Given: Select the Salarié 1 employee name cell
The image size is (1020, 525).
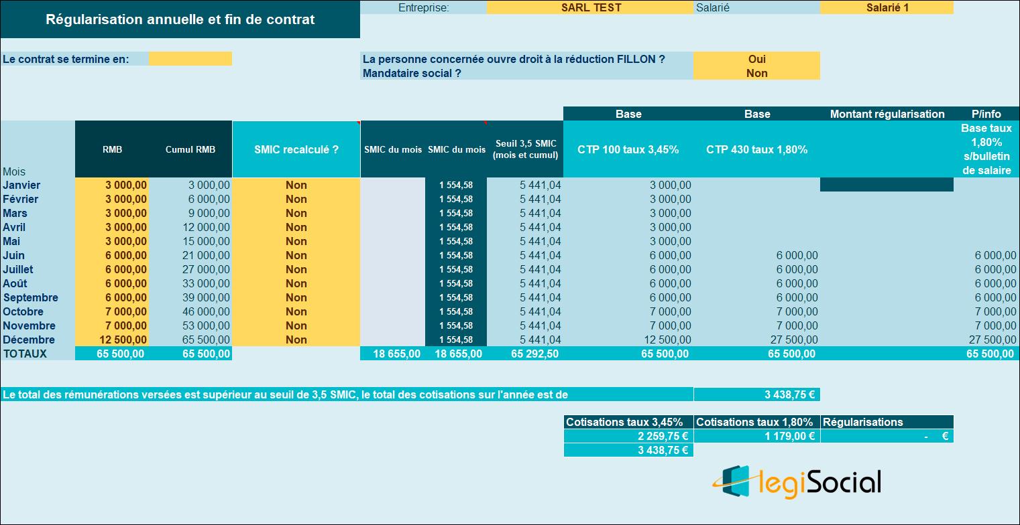Looking at the screenshot, I should click(x=886, y=7).
